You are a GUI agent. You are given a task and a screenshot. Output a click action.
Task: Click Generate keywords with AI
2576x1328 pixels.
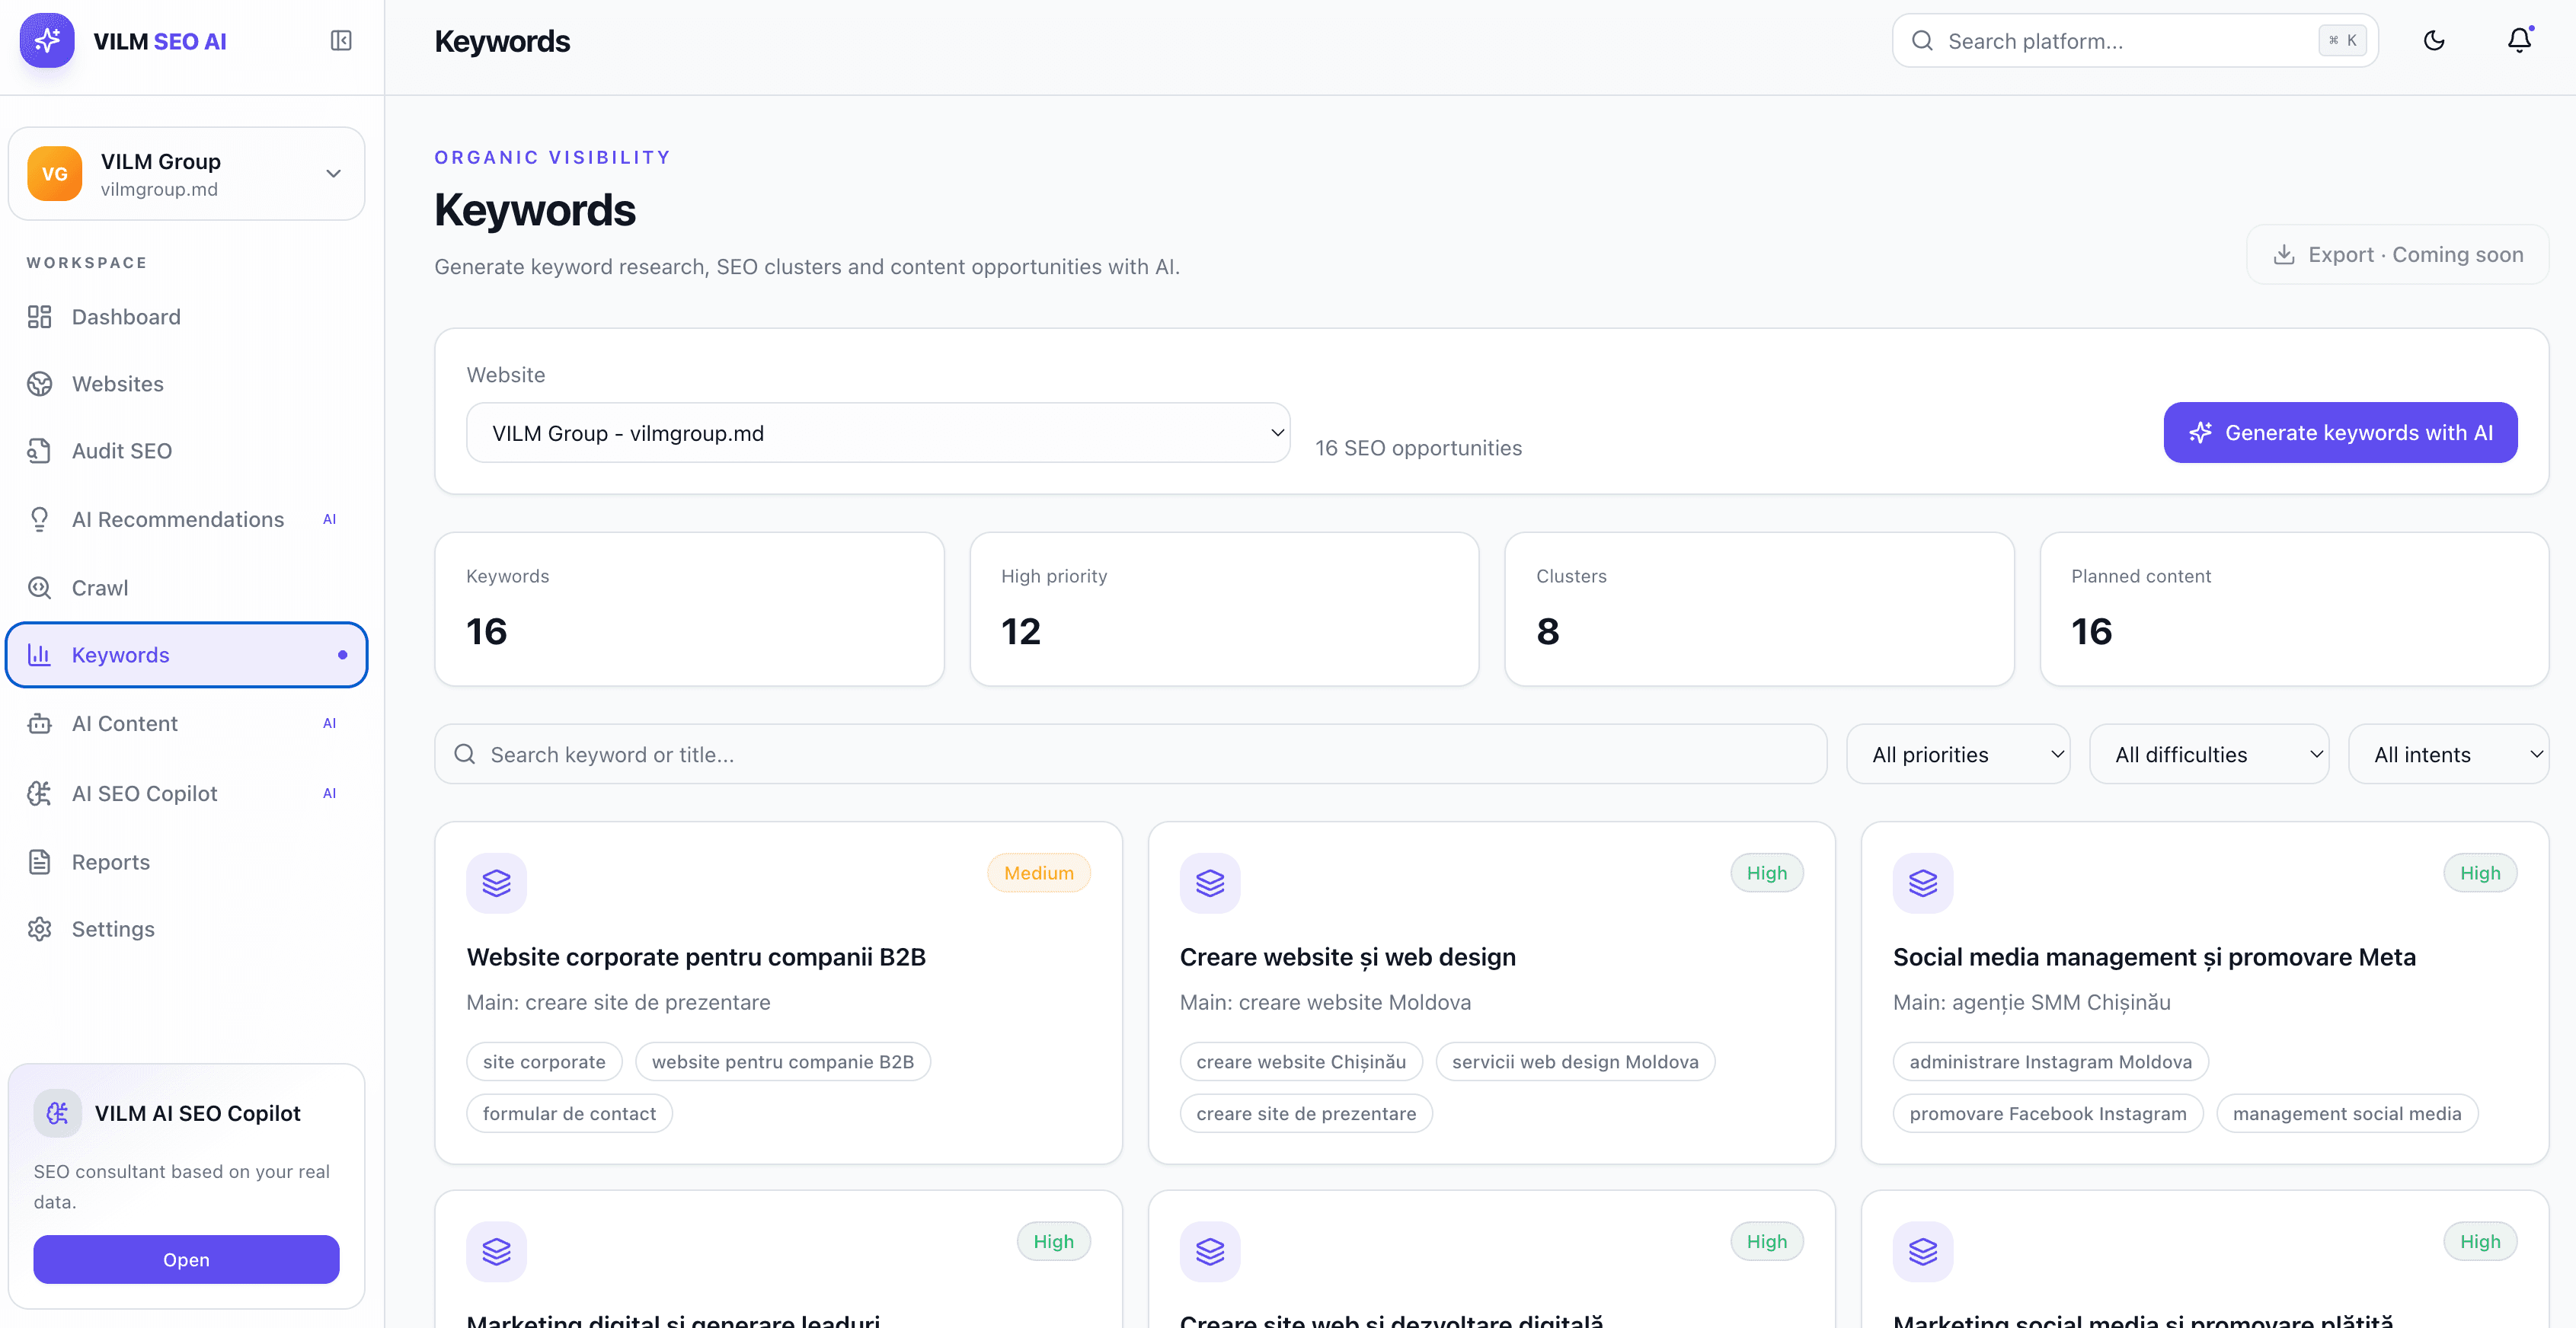coord(2340,433)
